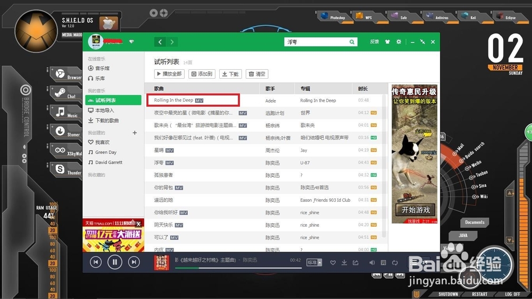This screenshot has width=532, height=299.
Task: Click the artist Adele
Action: pos(270,101)
